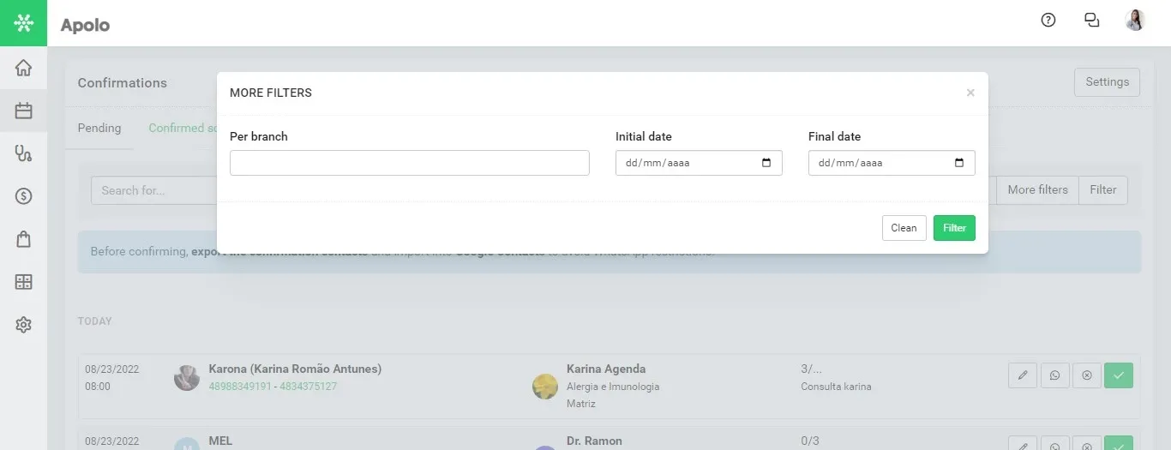This screenshot has height=450, width=1171.
Task: Click Karina Agenda avatar thumbnail
Action: [545, 386]
